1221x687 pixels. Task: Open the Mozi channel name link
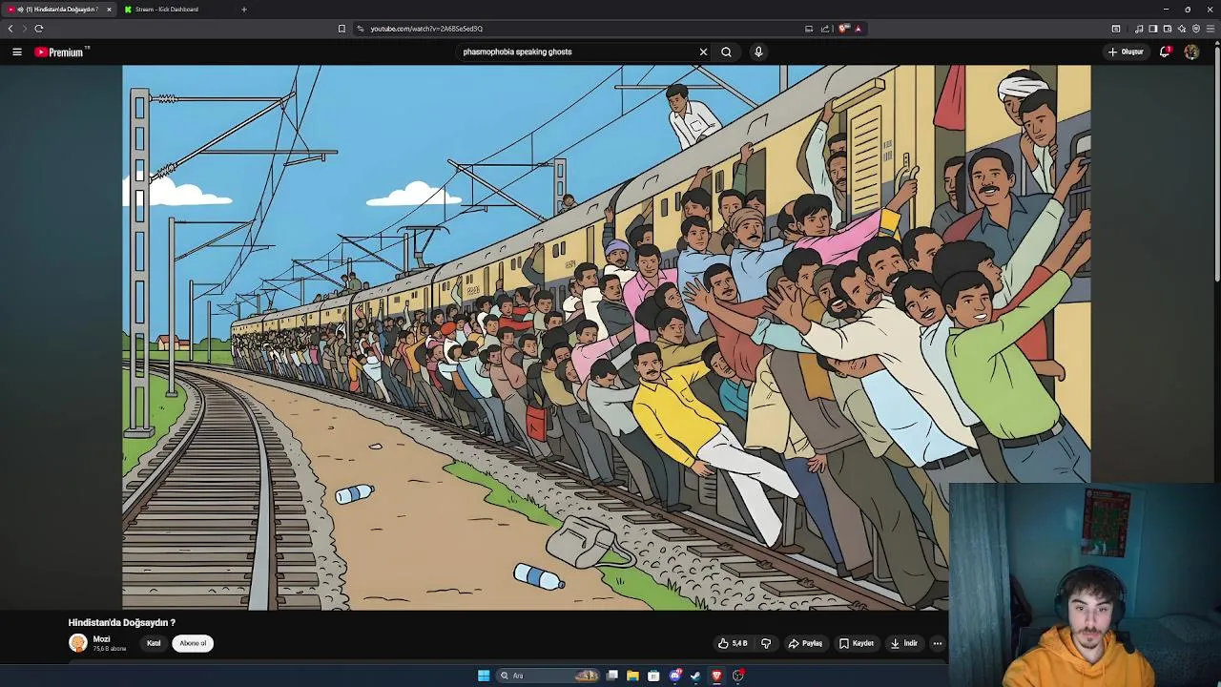coord(101,639)
